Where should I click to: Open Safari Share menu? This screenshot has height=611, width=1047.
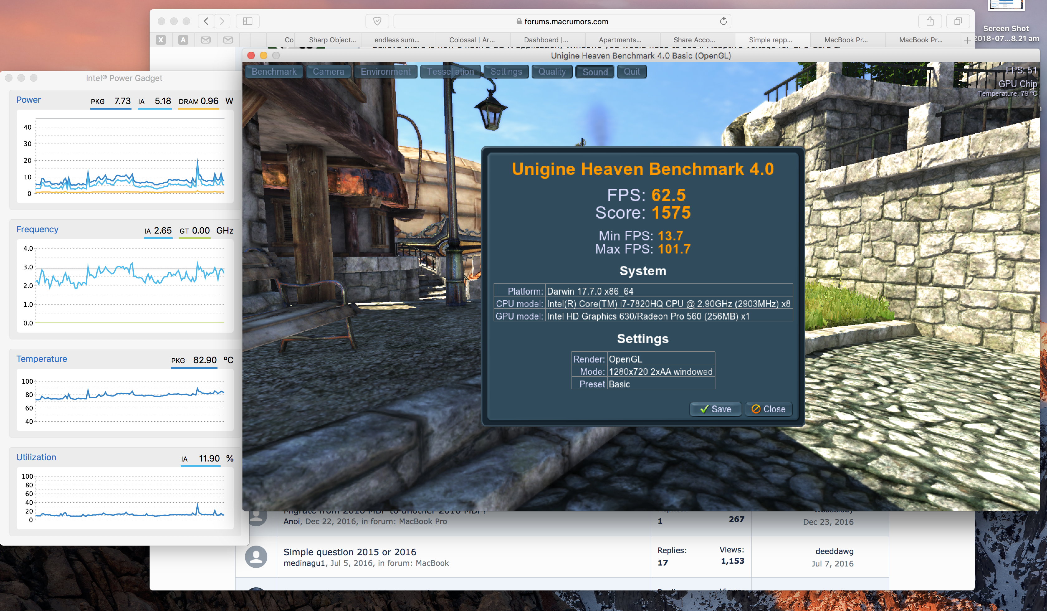[930, 21]
